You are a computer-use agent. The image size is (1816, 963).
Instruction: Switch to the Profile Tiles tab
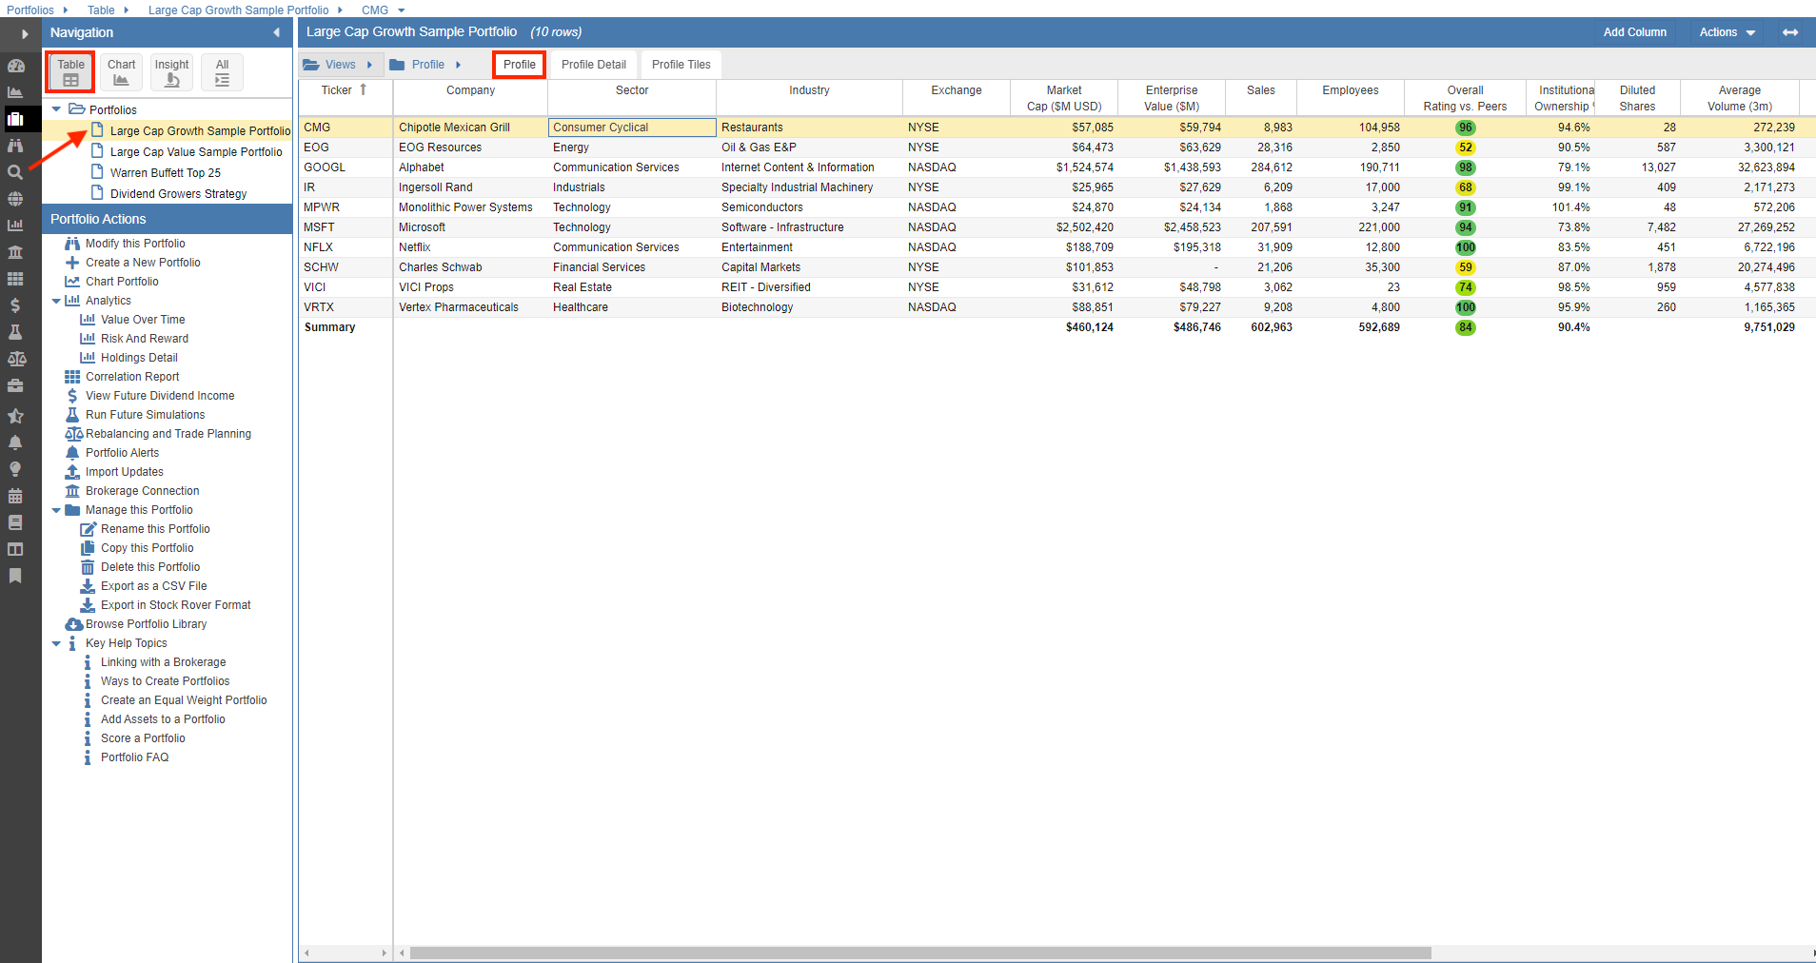681,65
